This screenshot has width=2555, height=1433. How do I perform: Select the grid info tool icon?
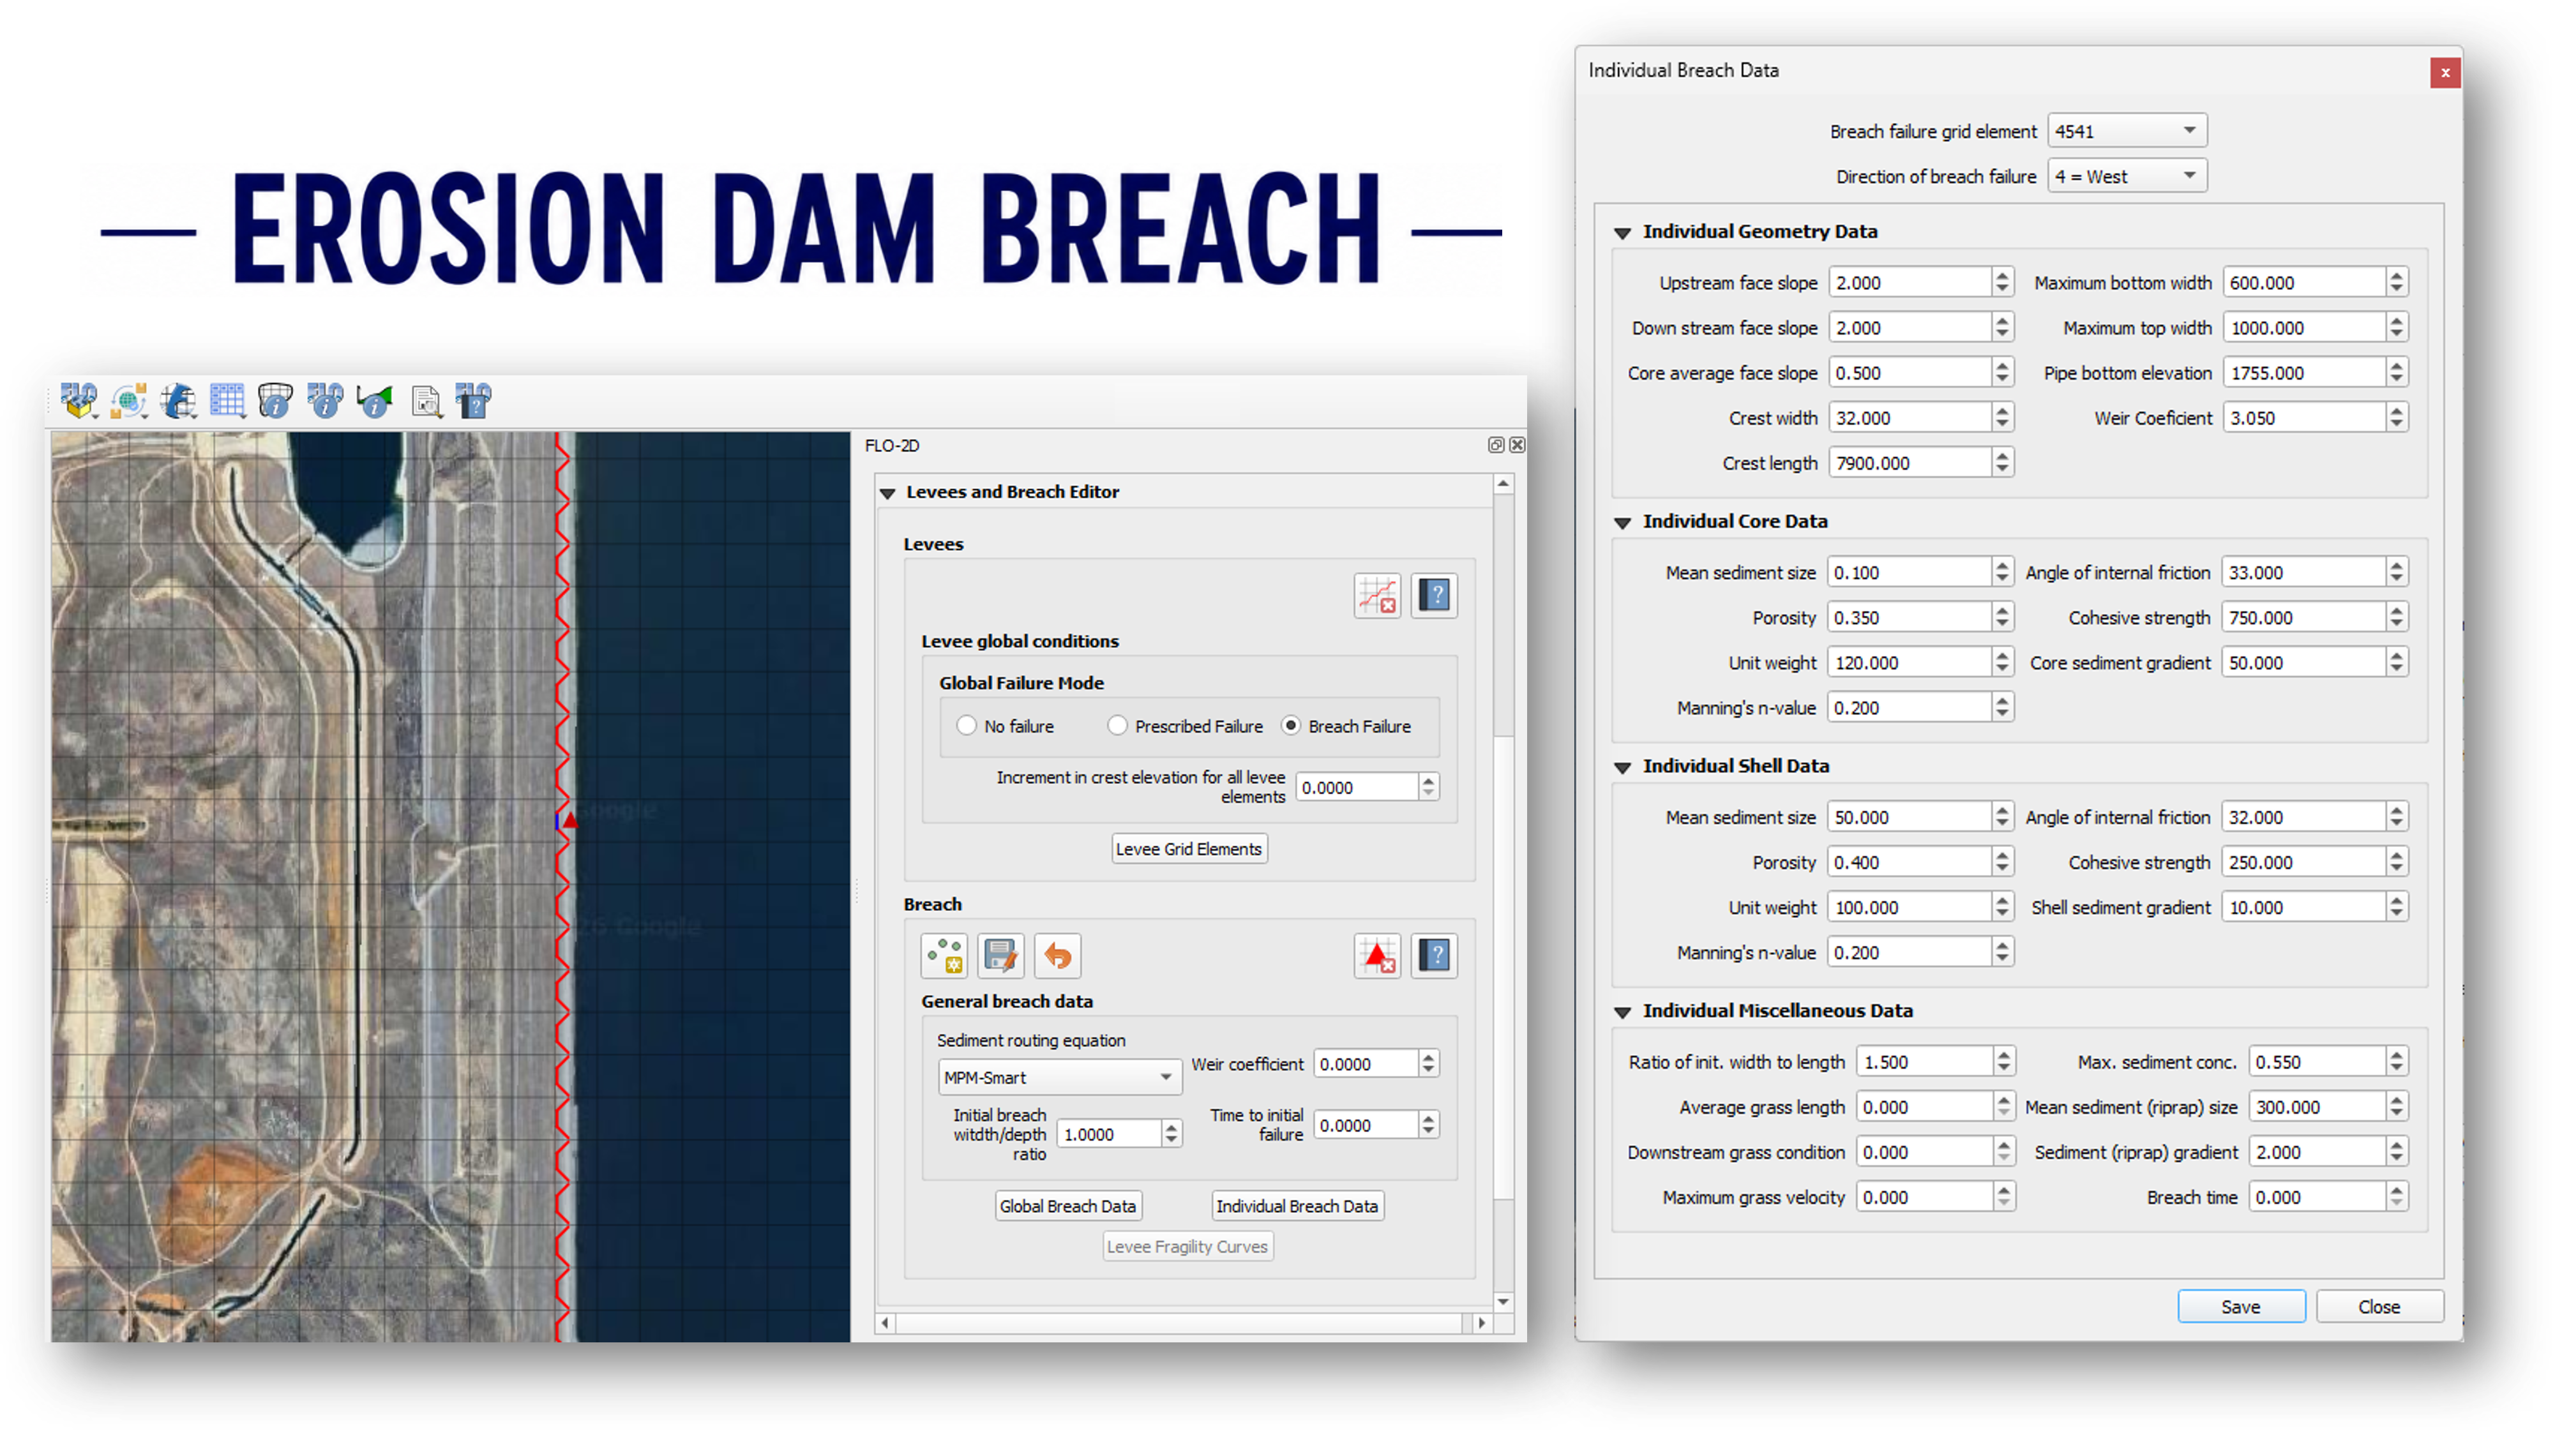click(x=275, y=401)
